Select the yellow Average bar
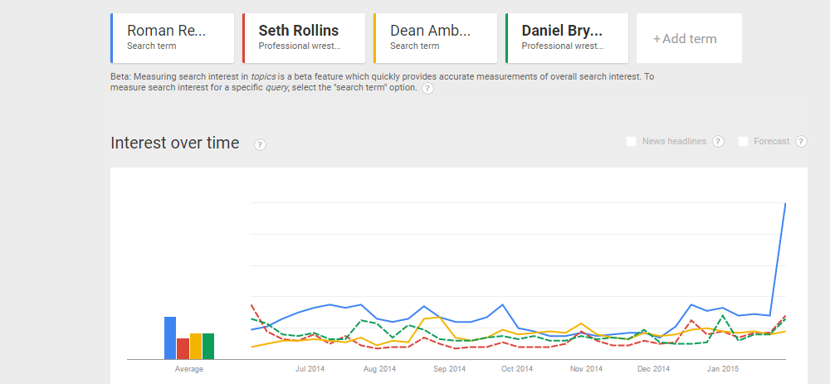 pyautogui.click(x=196, y=346)
